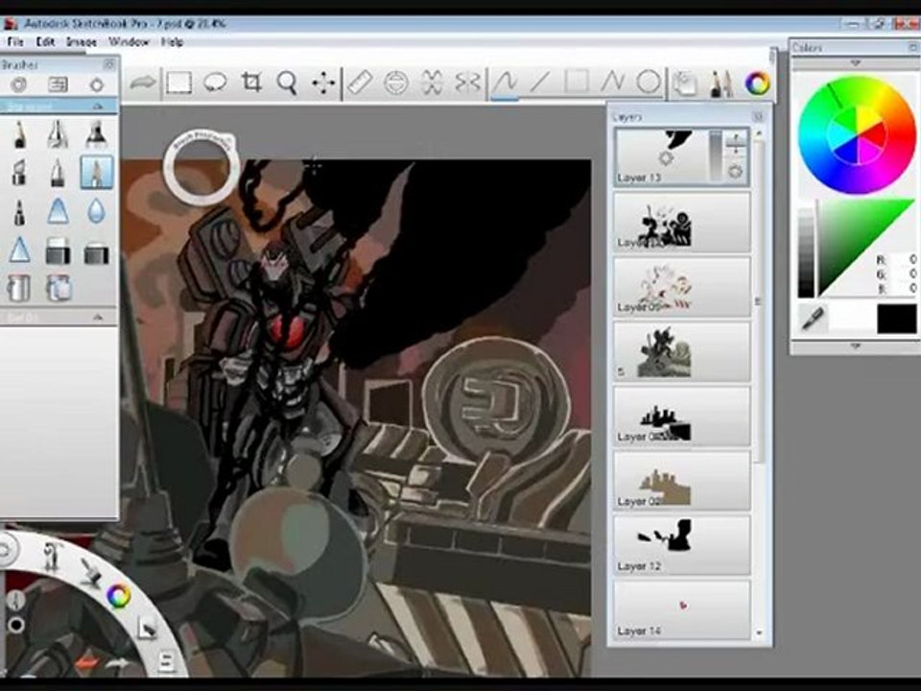Select the Zoom magnifier tool
The height and width of the screenshot is (691, 921).
(x=287, y=83)
